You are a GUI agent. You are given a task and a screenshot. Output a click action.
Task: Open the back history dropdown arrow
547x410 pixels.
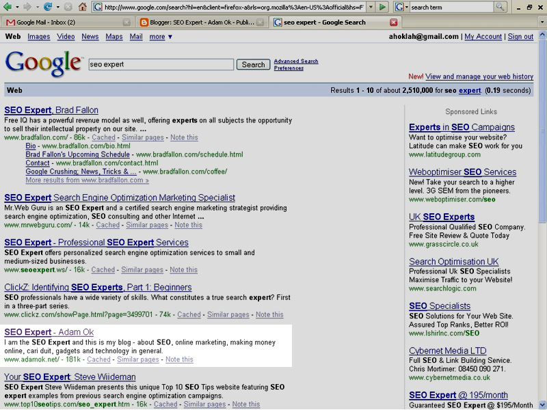16,7
